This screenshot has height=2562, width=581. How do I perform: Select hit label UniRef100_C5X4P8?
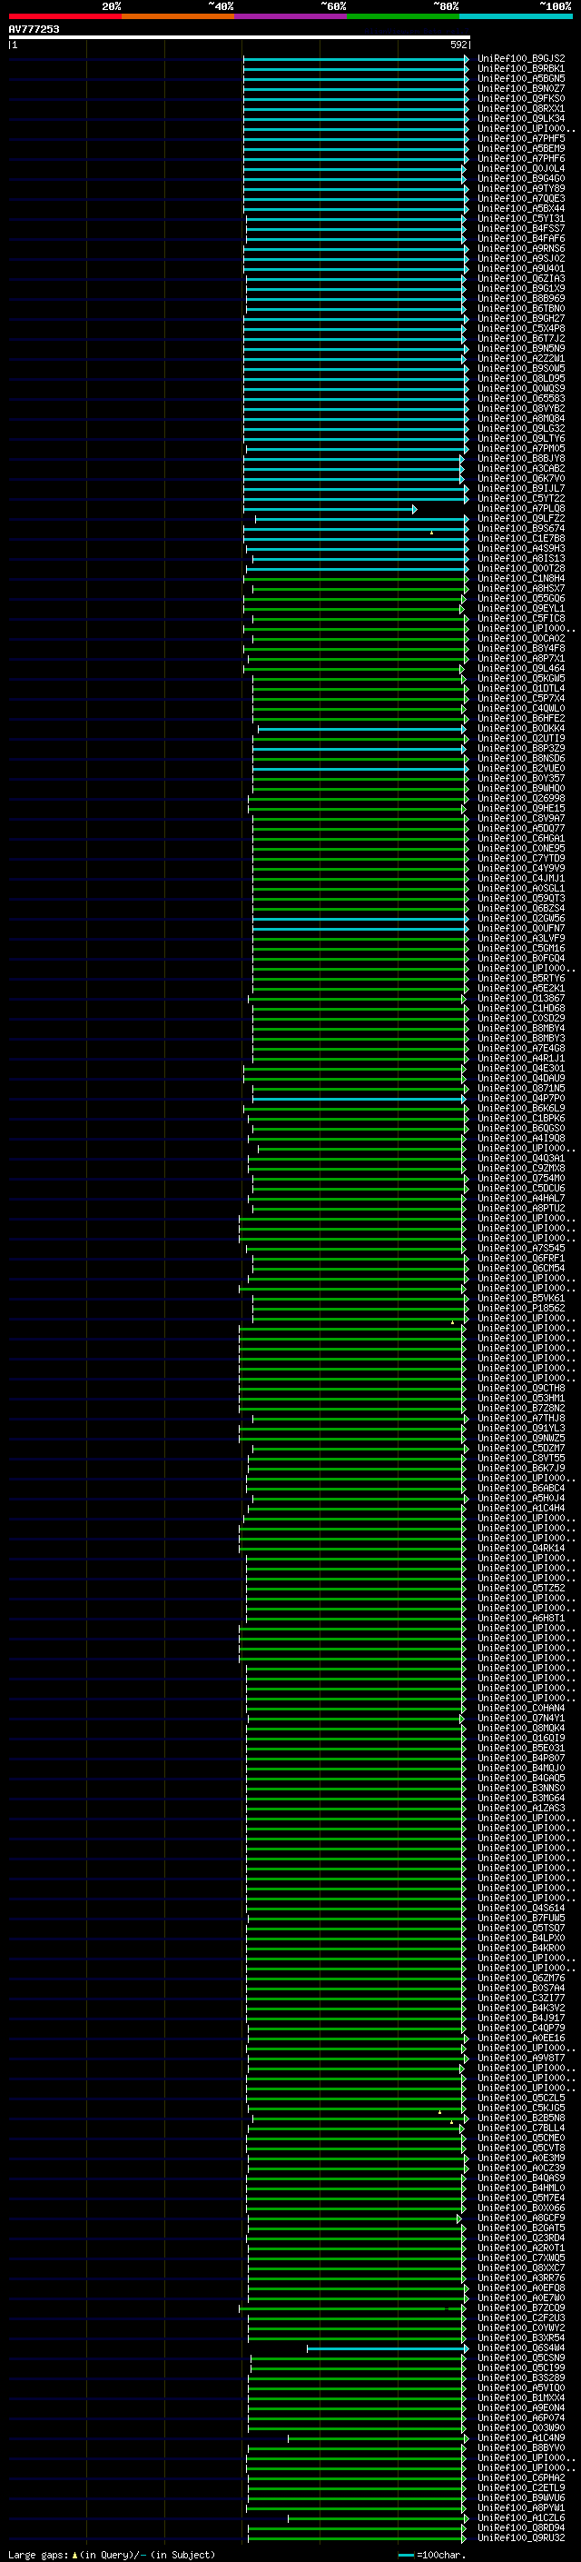521,328
